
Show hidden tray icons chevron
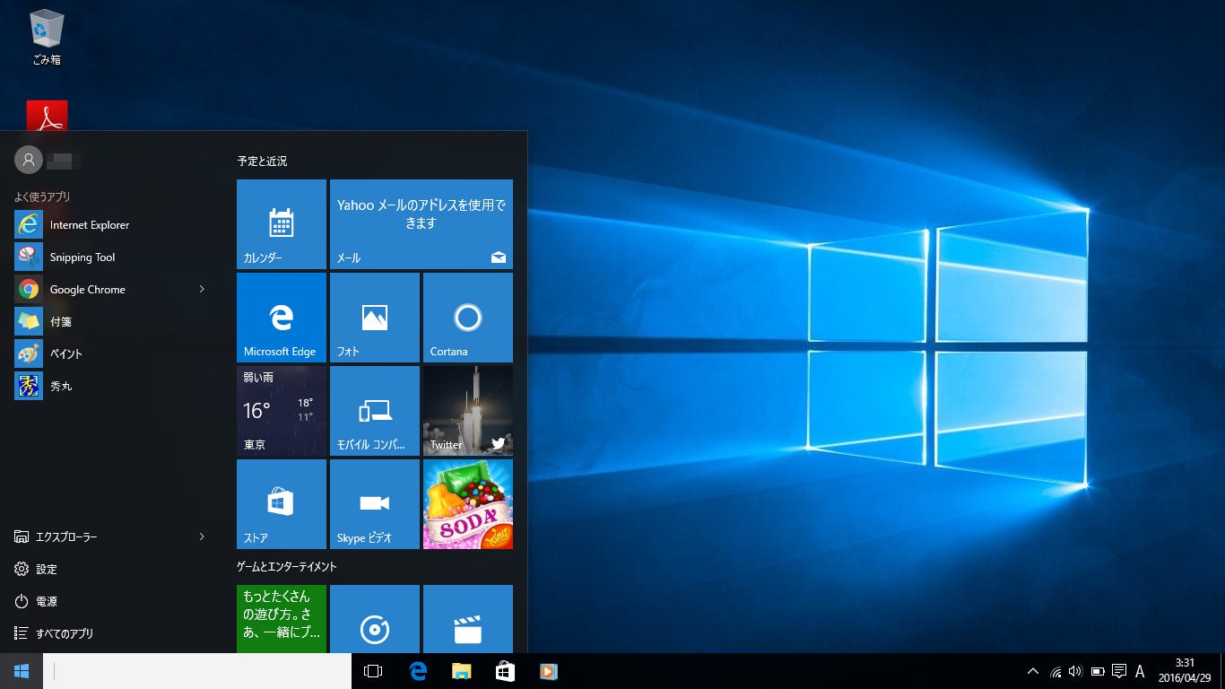coord(1033,671)
